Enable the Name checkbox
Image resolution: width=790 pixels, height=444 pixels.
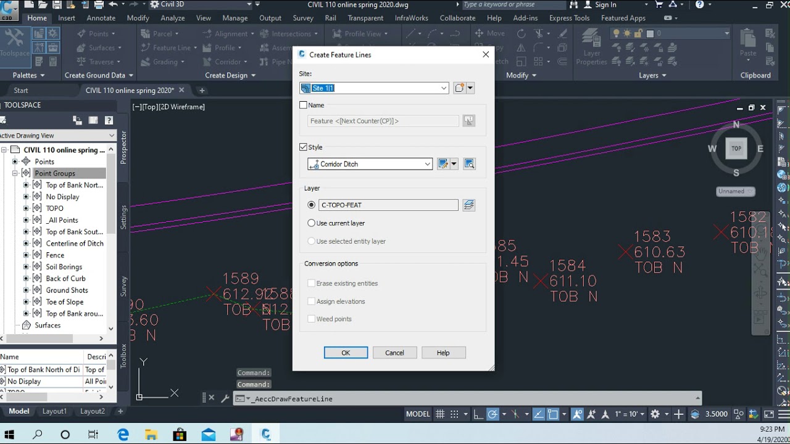[x=303, y=105]
